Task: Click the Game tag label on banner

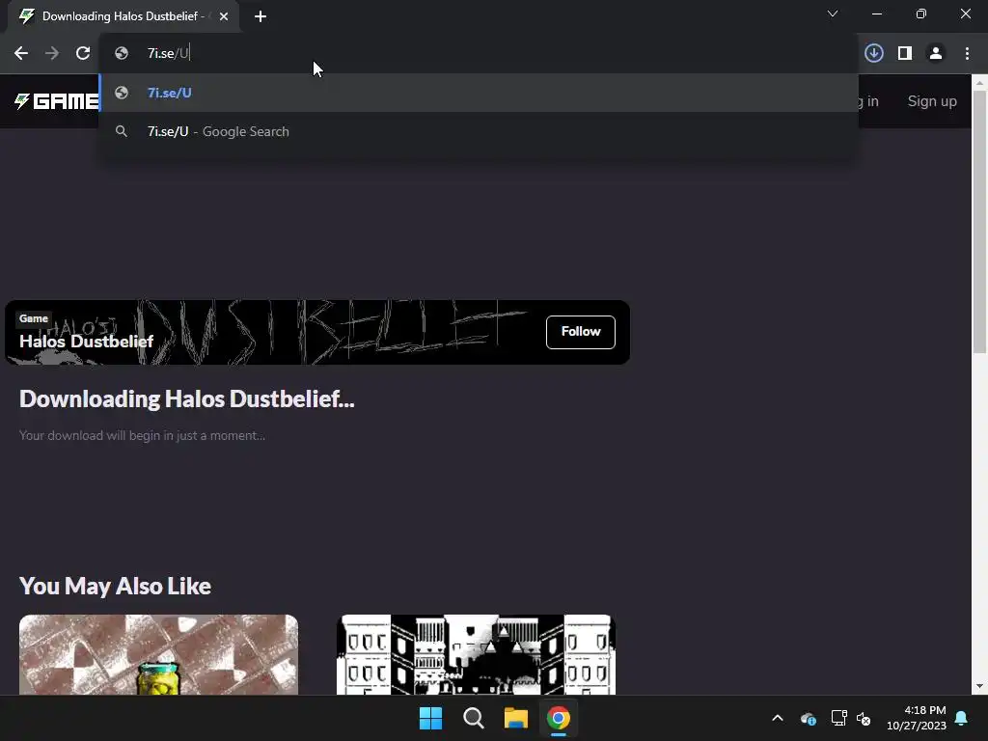Action: (x=34, y=318)
